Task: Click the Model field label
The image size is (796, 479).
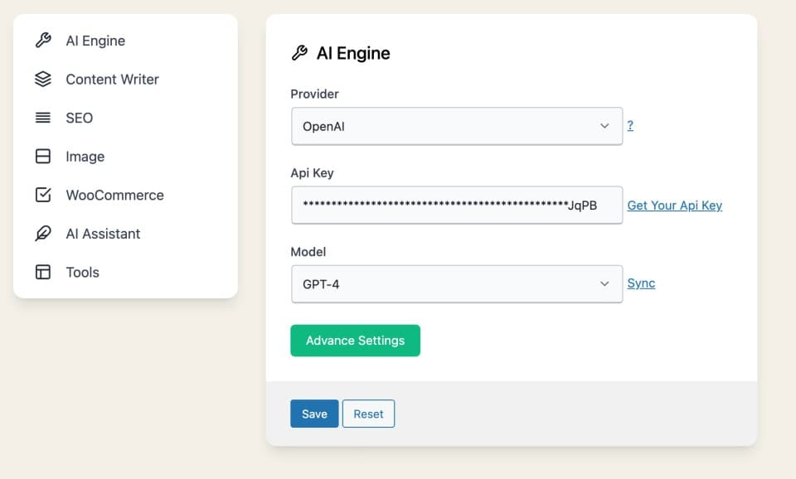Action: pyautogui.click(x=308, y=252)
